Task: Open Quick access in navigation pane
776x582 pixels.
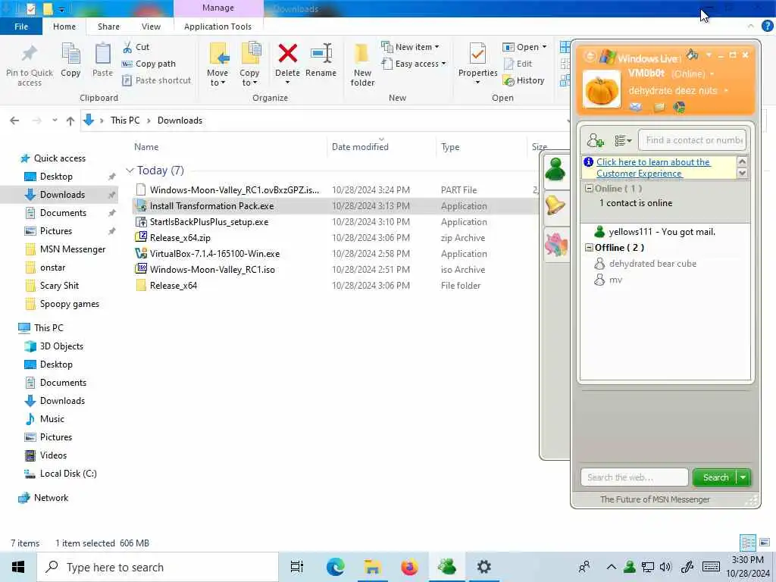Action: pos(59,158)
